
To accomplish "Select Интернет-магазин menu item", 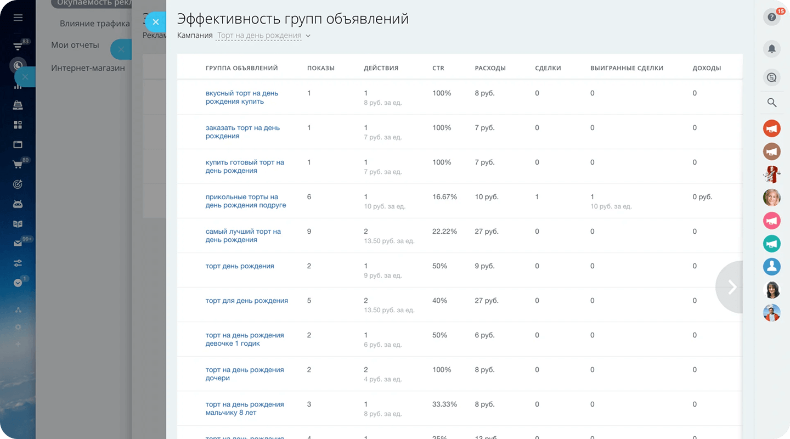I will [x=88, y=68].
